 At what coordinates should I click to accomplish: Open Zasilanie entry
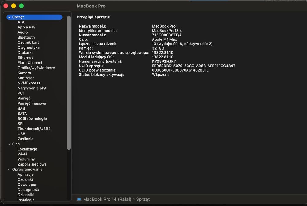tap(25, 139)
